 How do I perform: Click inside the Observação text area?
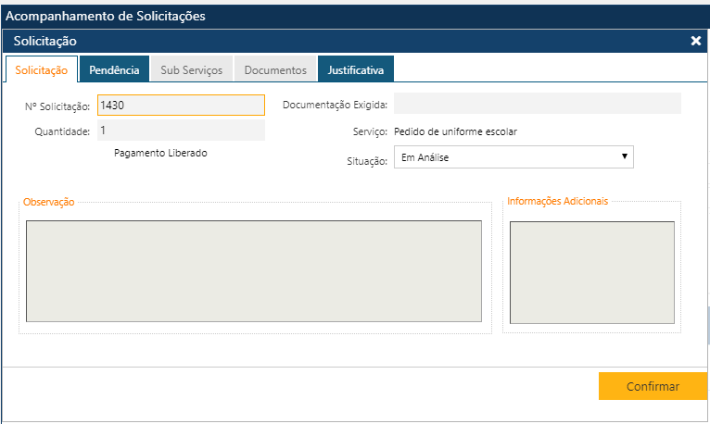(253, 270)
